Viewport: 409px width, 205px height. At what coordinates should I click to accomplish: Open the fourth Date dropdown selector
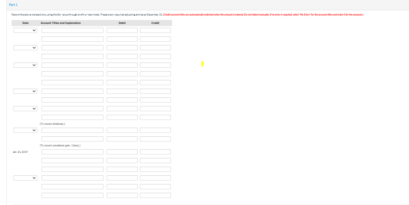25,91
